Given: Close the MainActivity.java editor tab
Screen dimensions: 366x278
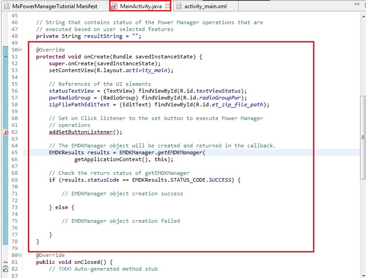Looking at the screenshot, I should [167, 6].
